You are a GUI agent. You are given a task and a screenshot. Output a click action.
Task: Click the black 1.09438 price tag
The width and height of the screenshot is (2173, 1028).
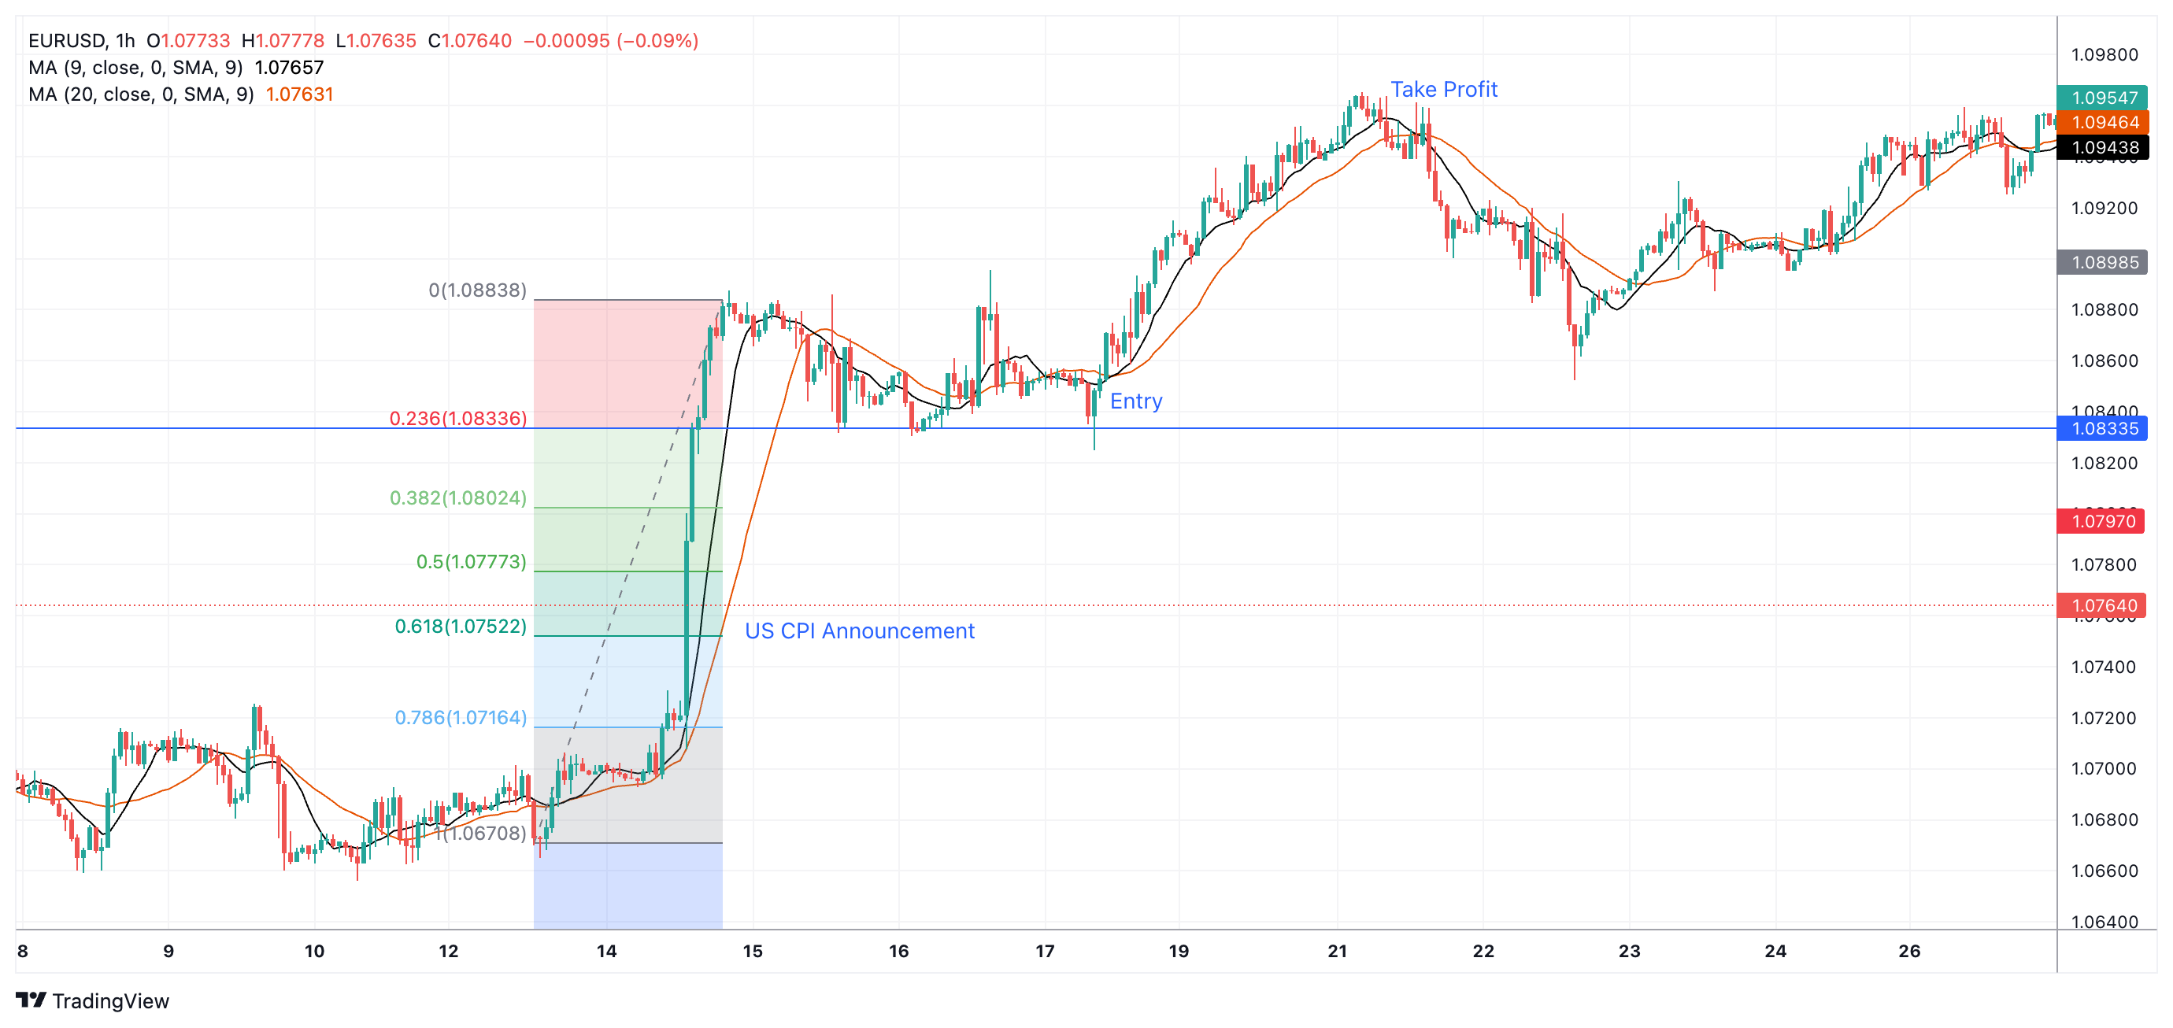click(2104, 147)
